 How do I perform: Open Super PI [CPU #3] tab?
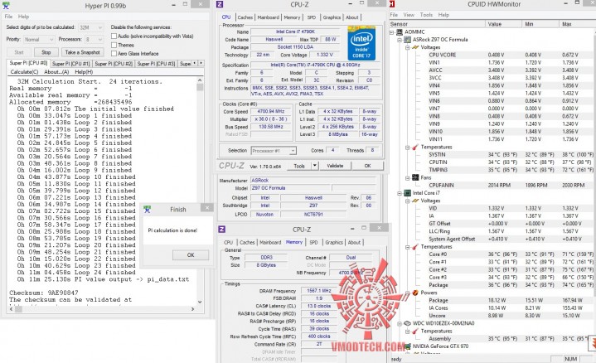point(156,64)
